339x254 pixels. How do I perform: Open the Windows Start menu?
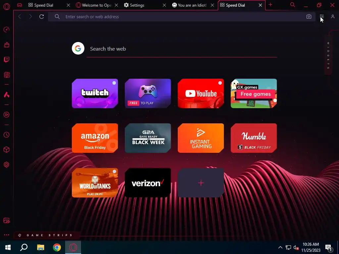point(8,247)
